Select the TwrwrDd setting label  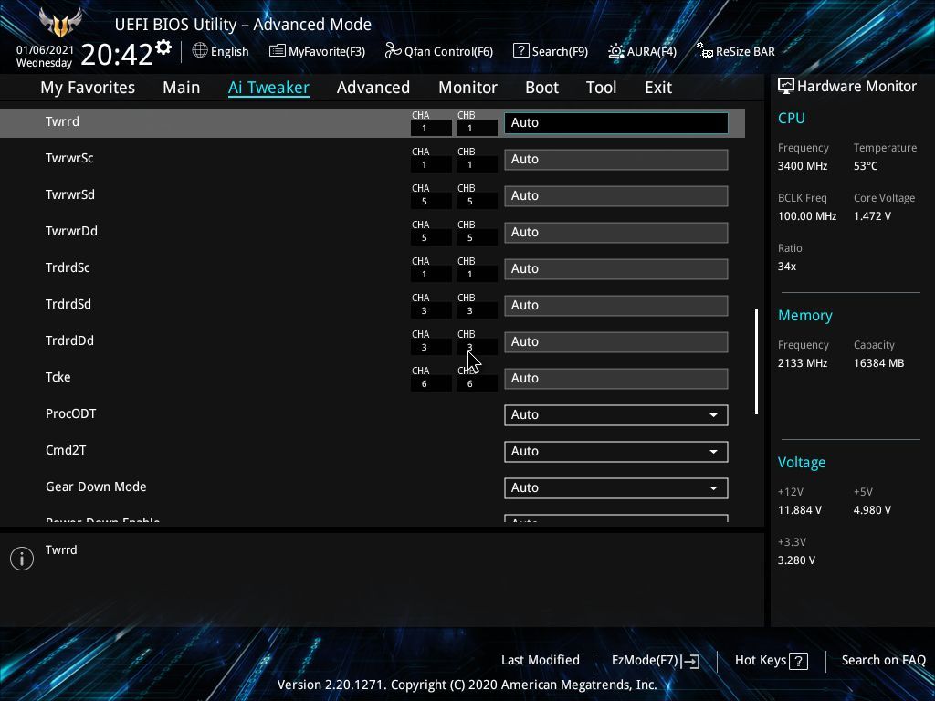tap(71, 231)
